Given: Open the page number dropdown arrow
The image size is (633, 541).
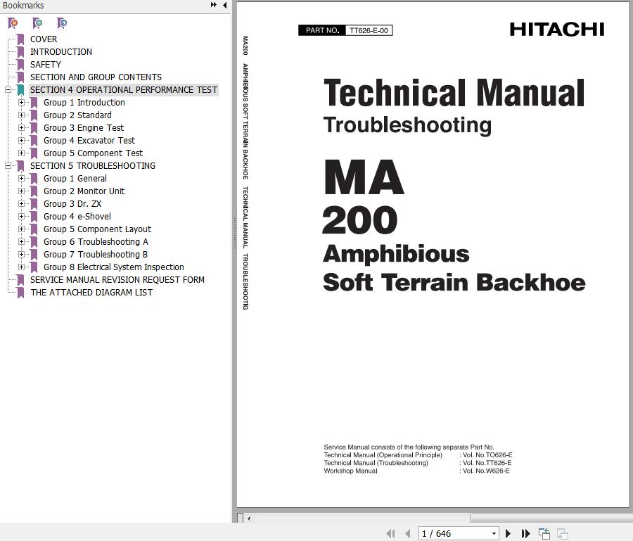Looking at the screenshot, I should point(494,534).
